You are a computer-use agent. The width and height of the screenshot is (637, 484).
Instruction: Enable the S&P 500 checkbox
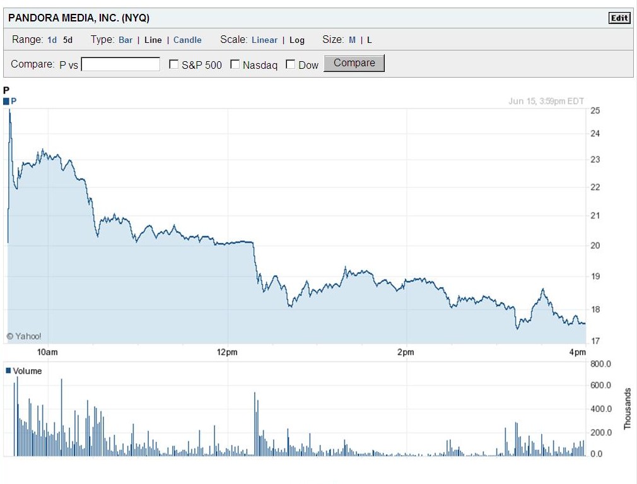click(x=173, y=64)
